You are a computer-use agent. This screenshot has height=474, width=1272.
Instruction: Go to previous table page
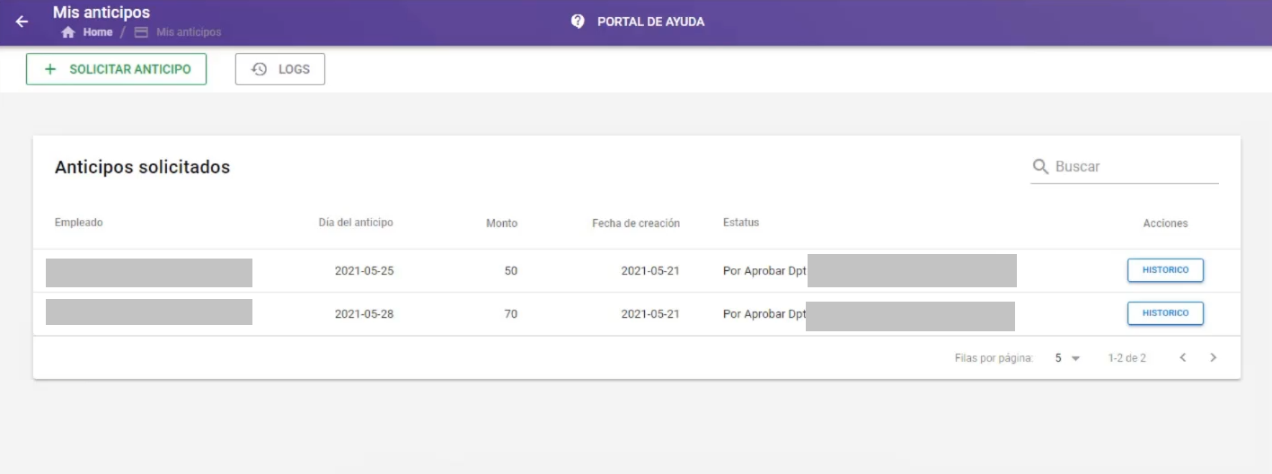pyautogui.click(x=1183, y=357)
